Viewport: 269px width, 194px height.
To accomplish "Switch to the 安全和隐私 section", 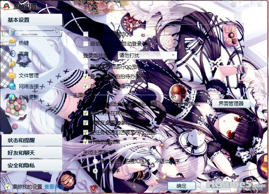I will pos(32,165).
